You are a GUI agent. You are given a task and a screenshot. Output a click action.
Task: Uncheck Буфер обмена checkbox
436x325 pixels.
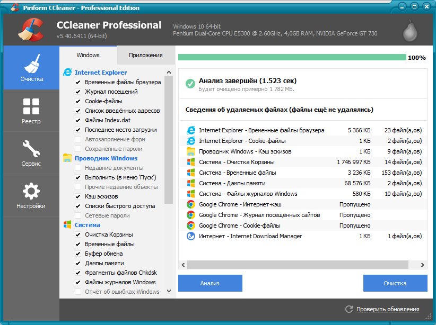tap(78, 254)
